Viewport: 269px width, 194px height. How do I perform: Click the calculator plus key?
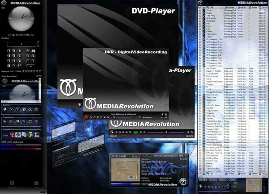[28, 56]
